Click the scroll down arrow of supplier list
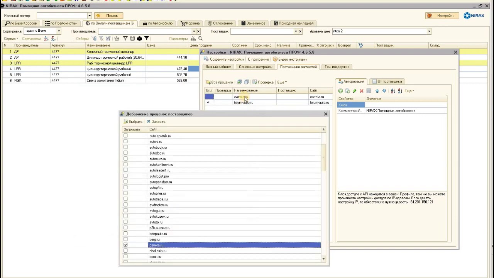This screenshot has height=278, width=494. point(324,259)
